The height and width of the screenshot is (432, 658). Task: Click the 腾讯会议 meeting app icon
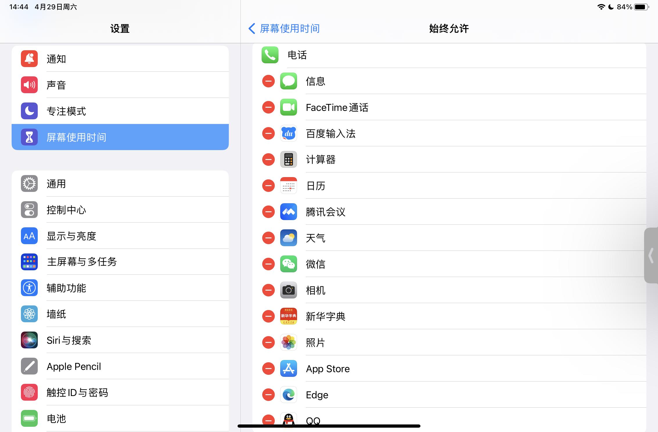pyautogui.click(x=288, y=212)
